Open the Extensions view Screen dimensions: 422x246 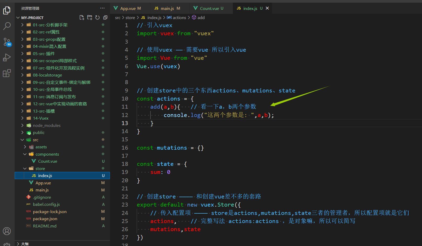pos(7,73)
